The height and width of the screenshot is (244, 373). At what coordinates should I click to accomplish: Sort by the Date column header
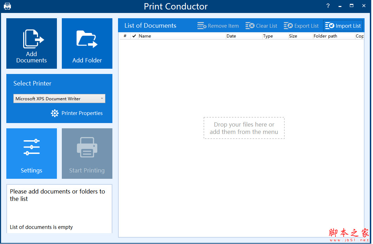(244, 36)
